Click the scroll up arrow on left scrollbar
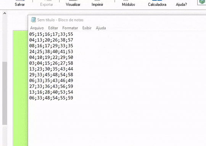 click(x=5, y=13)
